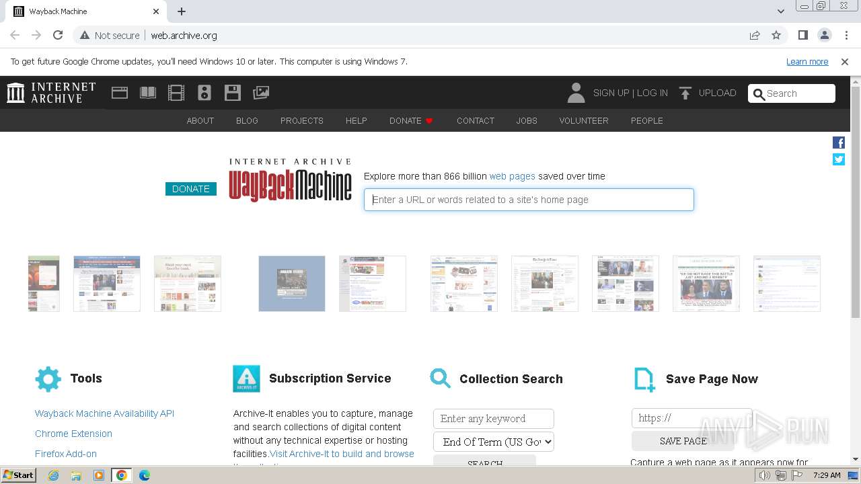Open the Windows Start menu

click(x=18, y=475)
